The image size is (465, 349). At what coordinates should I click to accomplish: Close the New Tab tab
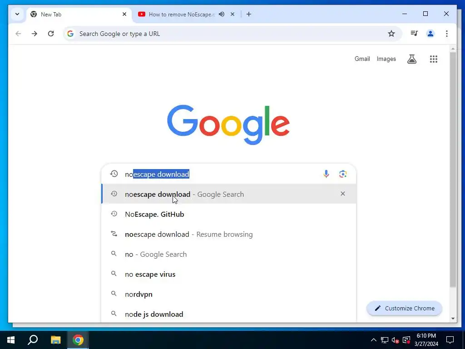[124, 14]
